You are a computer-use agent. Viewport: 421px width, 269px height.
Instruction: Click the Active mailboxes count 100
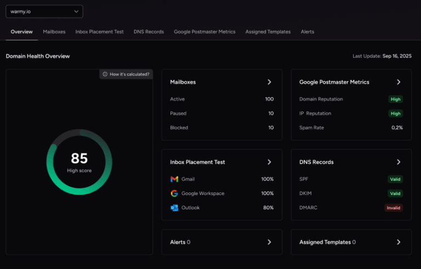coord(269,99)
